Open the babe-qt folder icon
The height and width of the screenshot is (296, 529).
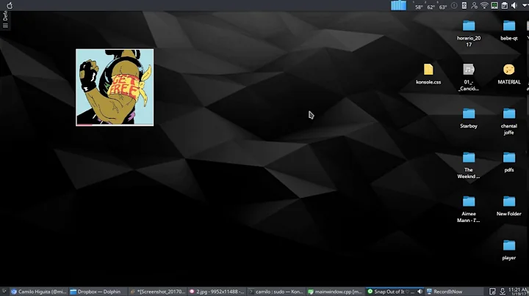coord(508,26)
